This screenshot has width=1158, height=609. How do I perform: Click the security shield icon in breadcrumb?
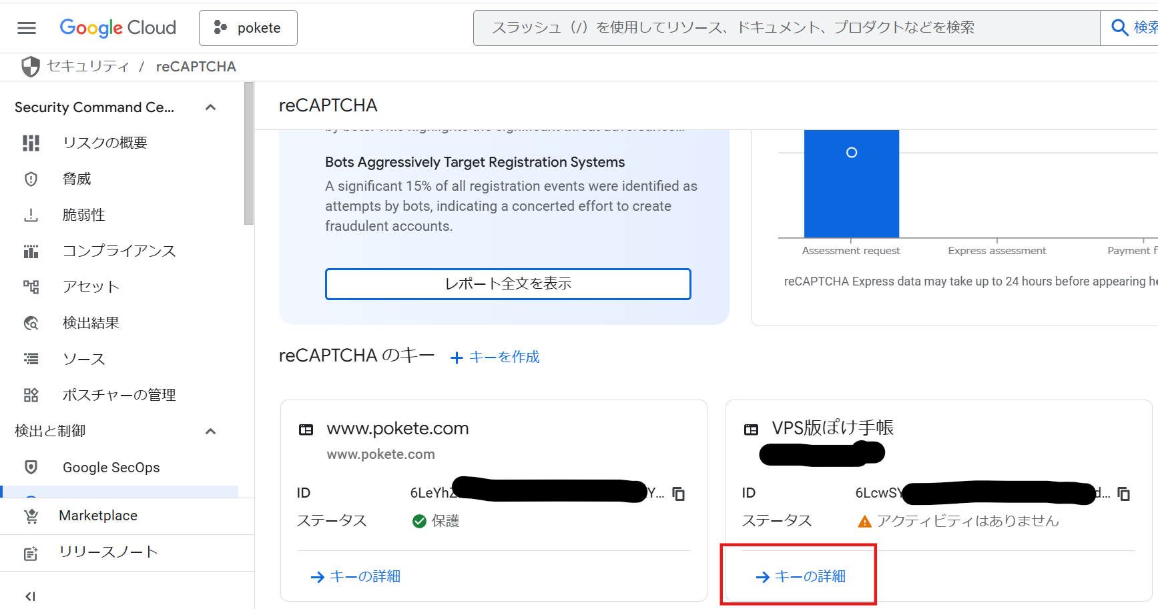[x=31, y=67]
